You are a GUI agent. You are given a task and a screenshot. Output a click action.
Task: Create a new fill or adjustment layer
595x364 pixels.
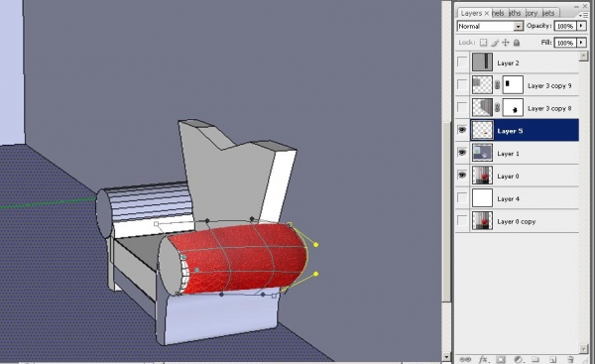click(518, 359)
